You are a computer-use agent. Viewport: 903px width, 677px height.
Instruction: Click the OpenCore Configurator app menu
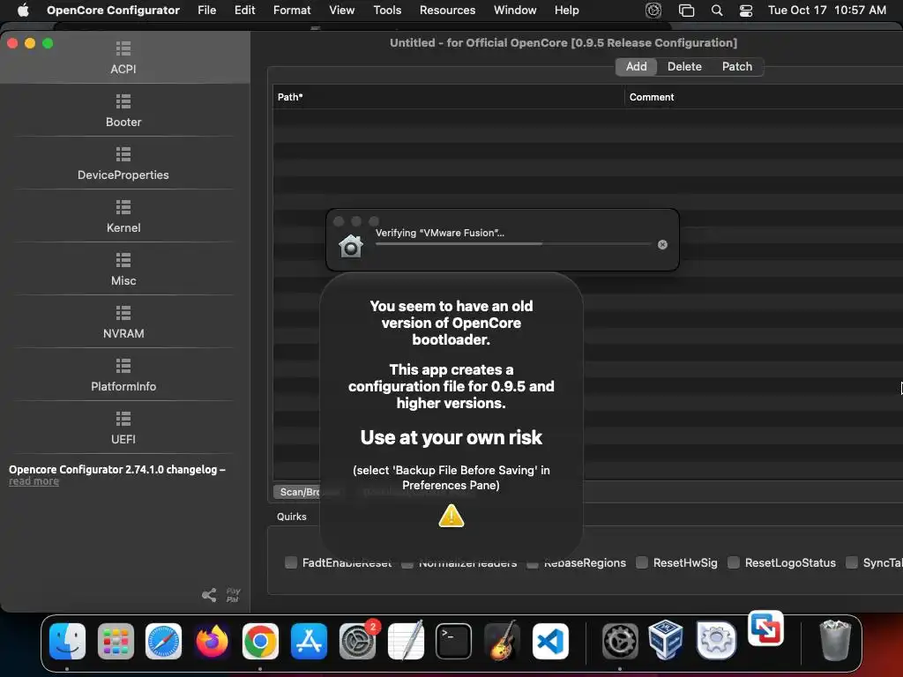113,11
